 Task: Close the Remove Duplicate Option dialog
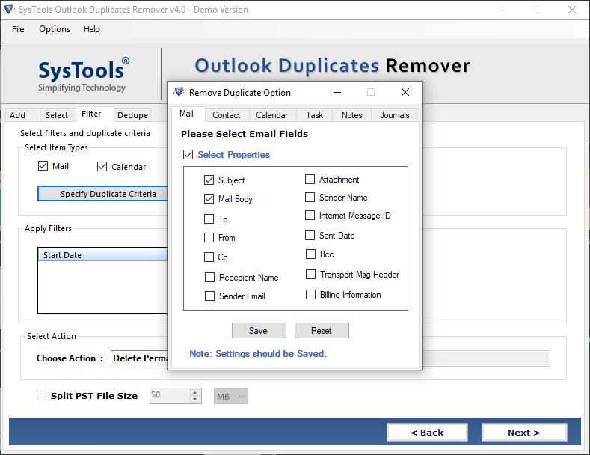(405, 93)
